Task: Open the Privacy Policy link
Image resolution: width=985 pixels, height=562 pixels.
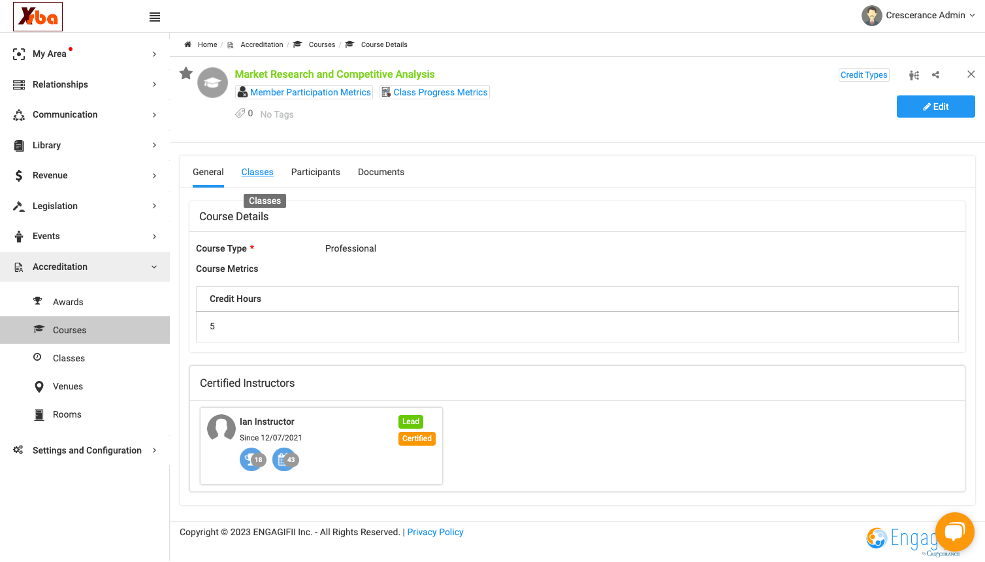Action: pyautogui.click(x=435, y=532)
